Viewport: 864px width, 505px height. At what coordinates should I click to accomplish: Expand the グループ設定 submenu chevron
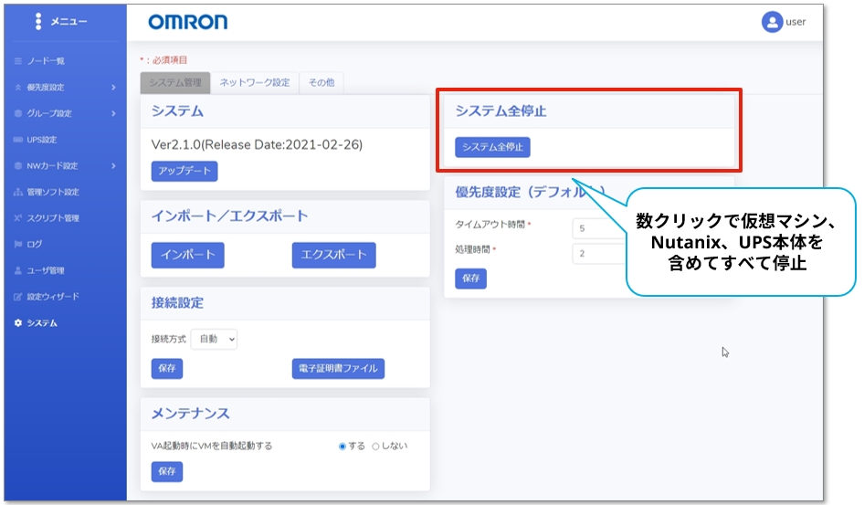click(x=113, y=113)
